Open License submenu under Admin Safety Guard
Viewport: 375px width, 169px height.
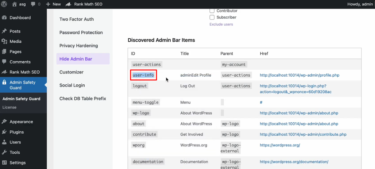click(9, 107)
